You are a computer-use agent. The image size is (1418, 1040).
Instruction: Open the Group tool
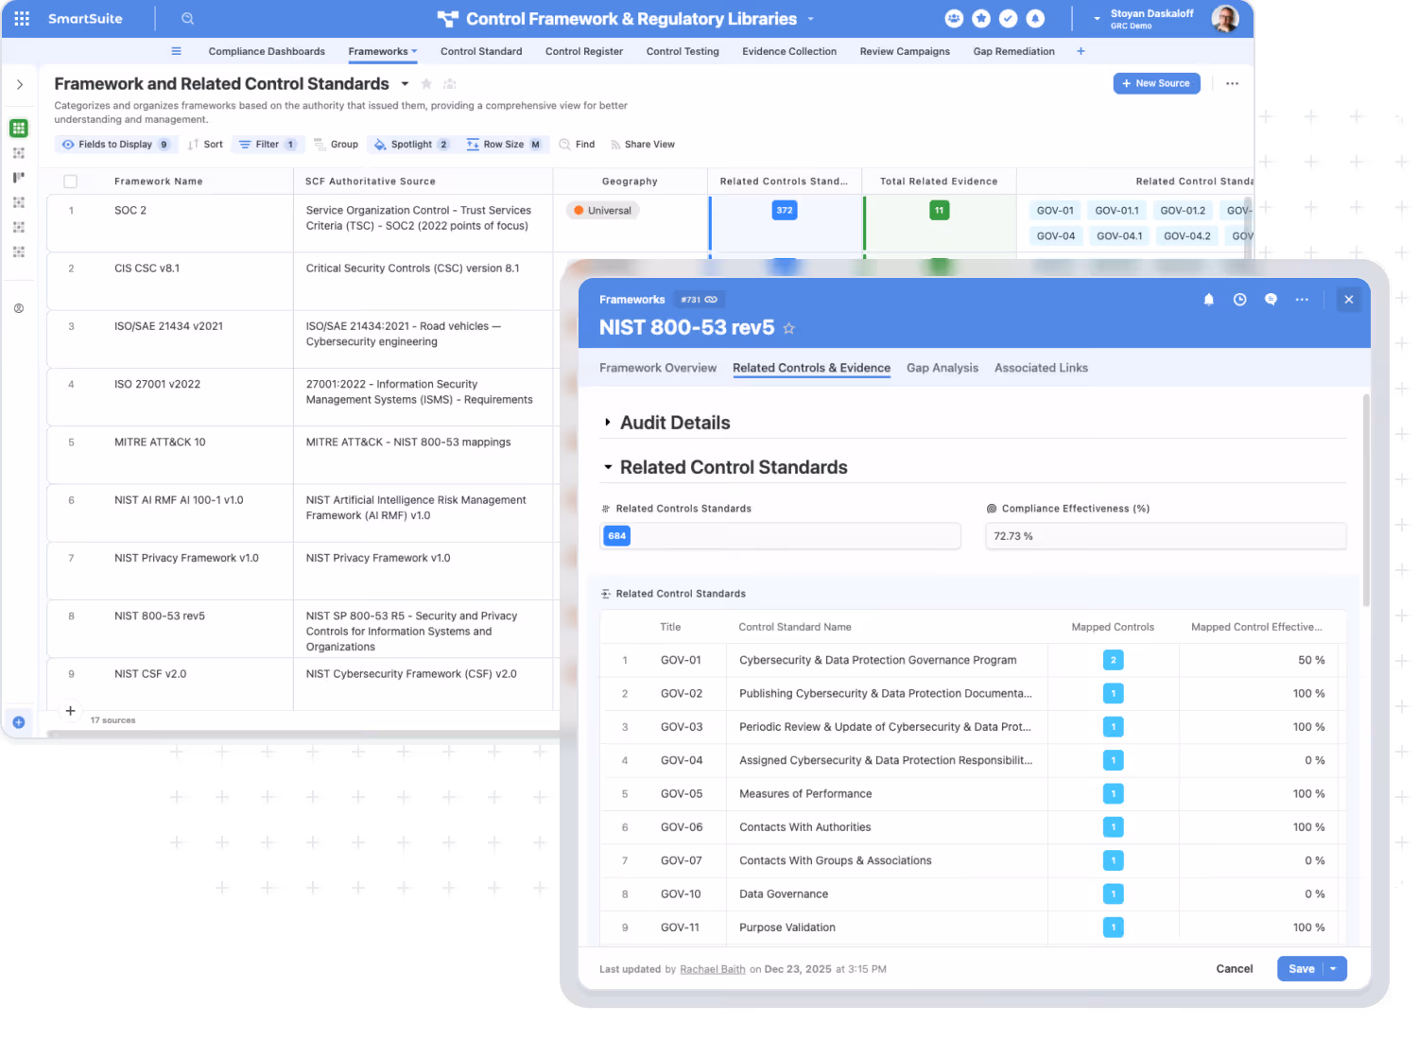click(x=336, y=145)
